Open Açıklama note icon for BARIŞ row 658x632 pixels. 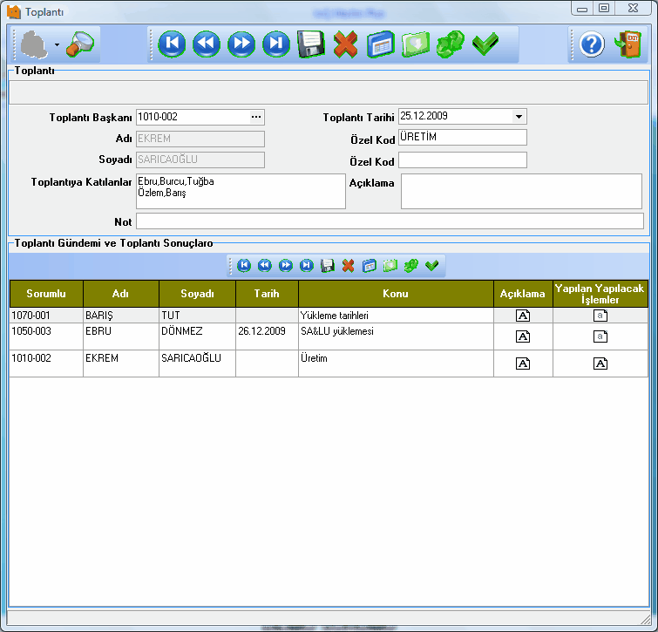click(523, 316)
